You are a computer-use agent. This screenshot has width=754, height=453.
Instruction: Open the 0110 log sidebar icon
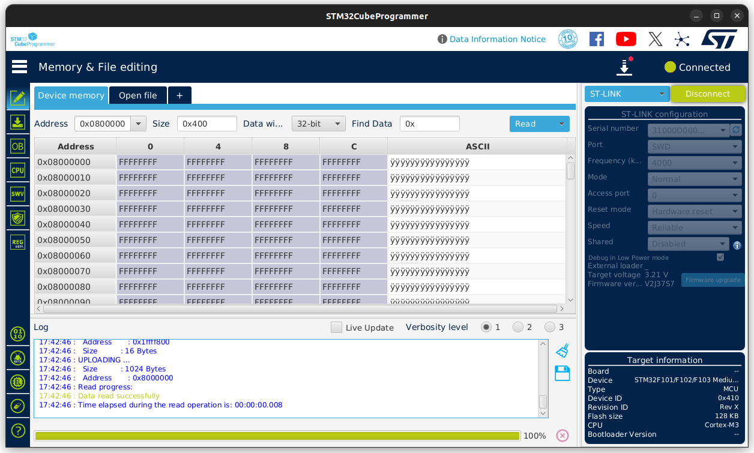click(18, 334)
